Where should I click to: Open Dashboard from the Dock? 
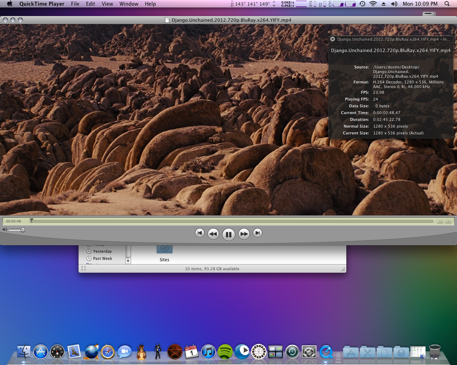point(57,352)
